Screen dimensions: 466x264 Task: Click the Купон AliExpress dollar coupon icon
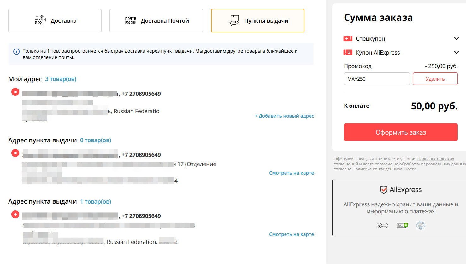(348, 52)
